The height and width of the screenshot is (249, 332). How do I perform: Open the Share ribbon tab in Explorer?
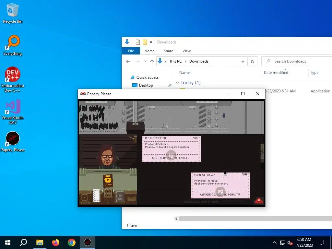point(168,51)
